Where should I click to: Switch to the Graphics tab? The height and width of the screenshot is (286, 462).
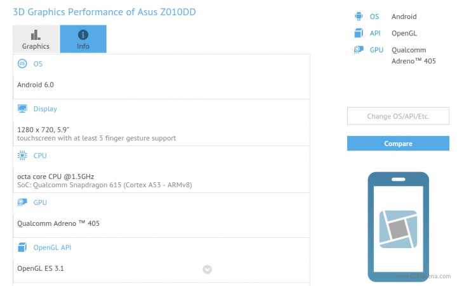coord(36,39)
